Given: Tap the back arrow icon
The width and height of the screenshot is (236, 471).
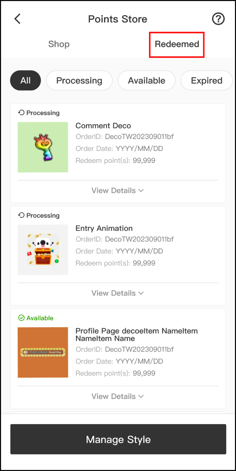Looking at the screenshot, I should pos(18,19).
